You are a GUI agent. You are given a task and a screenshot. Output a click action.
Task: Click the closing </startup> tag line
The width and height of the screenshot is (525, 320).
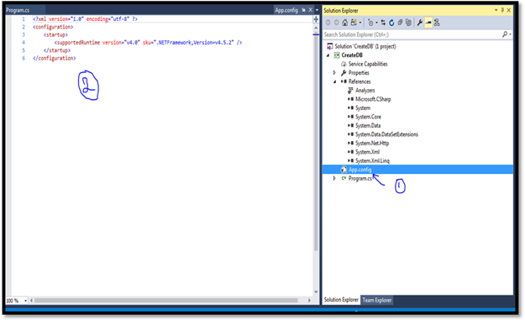click(x=57, y=50)
